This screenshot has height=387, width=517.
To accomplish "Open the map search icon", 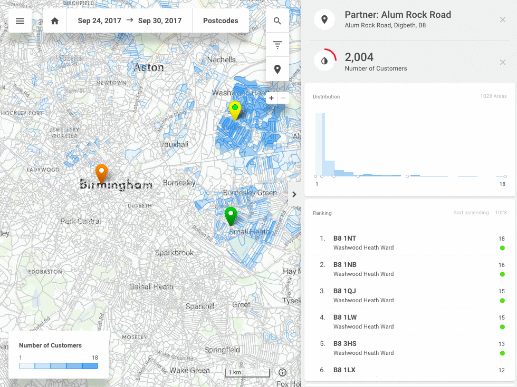I will tap(277, 21).
